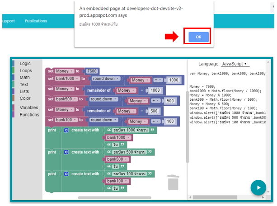Open the gear on the first print block
277x206 pixels.
point(66,131)
